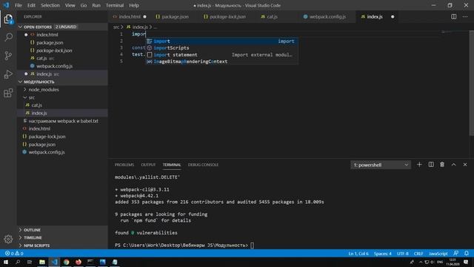
Task: Open the Run menu
Action: (x=96, y=5)
